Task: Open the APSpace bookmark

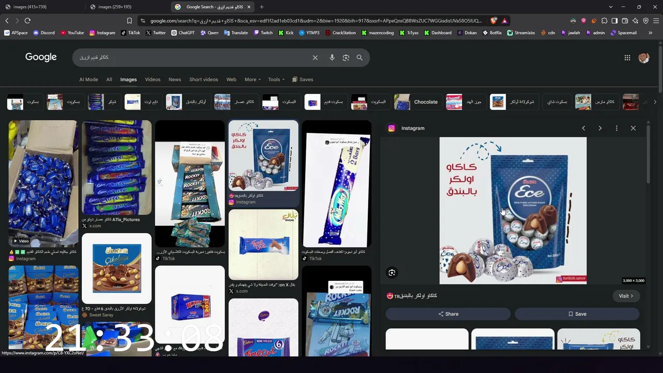Action: (x=16, y=33)
